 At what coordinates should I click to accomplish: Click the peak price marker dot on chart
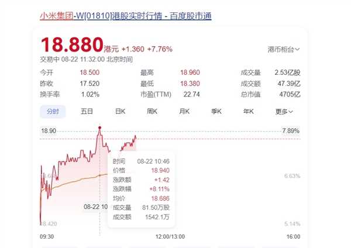99,128
